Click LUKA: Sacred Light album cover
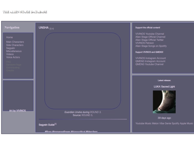 (164, 102)
